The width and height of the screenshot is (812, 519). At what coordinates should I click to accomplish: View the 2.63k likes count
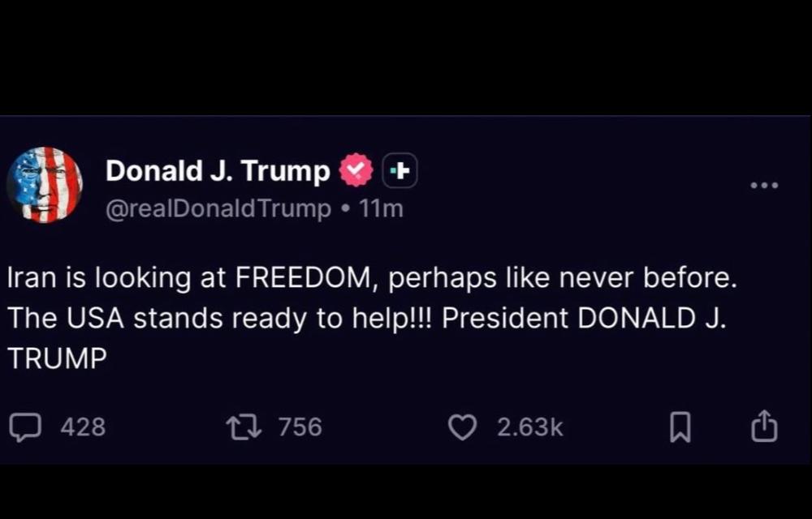coord(529,427)
